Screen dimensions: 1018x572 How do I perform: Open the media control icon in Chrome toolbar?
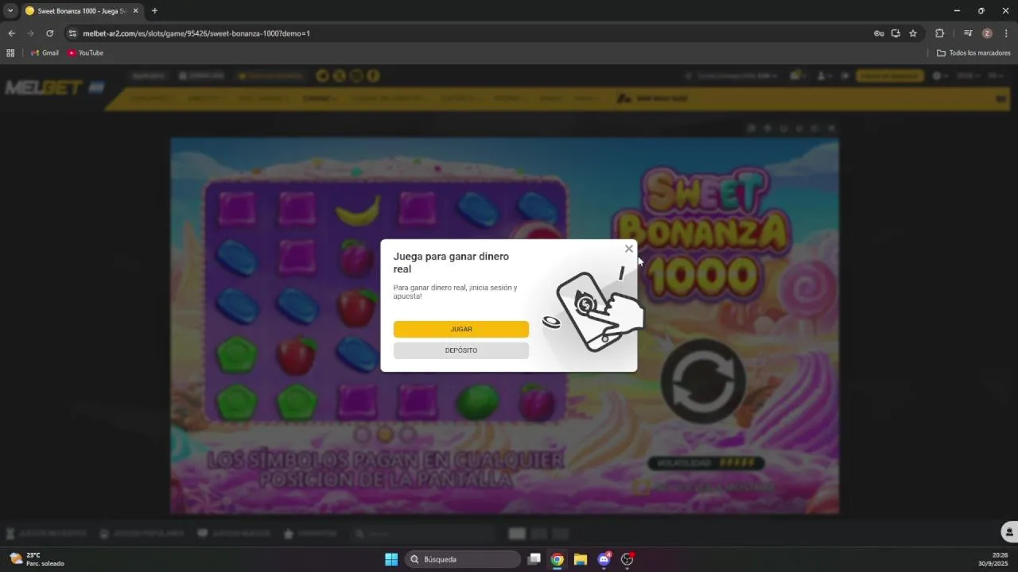[968, 33]
